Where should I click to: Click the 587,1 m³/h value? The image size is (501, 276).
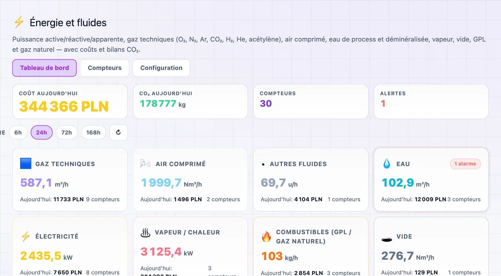[44, 183]
